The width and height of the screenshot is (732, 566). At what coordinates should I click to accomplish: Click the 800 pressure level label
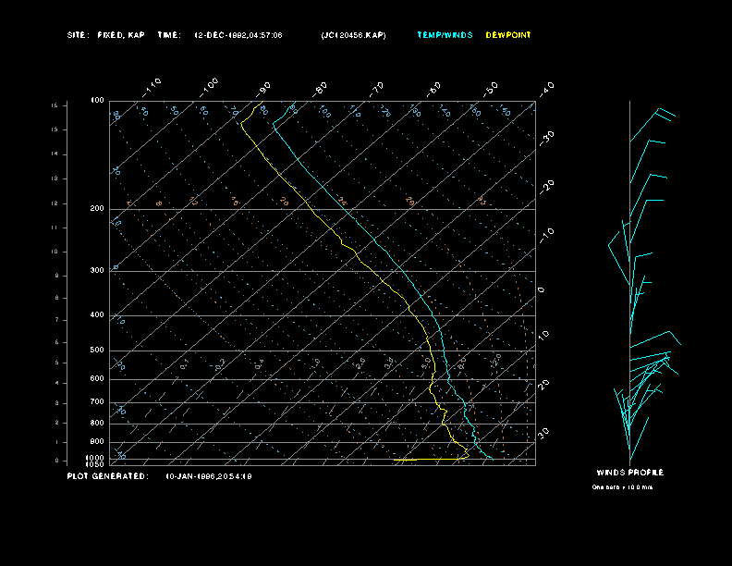coord(97,423)
